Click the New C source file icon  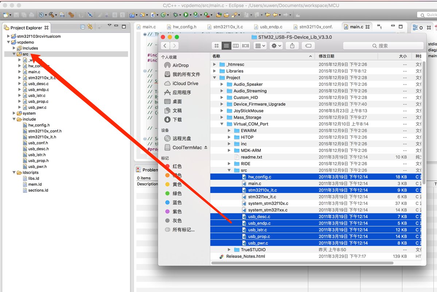pos(153,15)
